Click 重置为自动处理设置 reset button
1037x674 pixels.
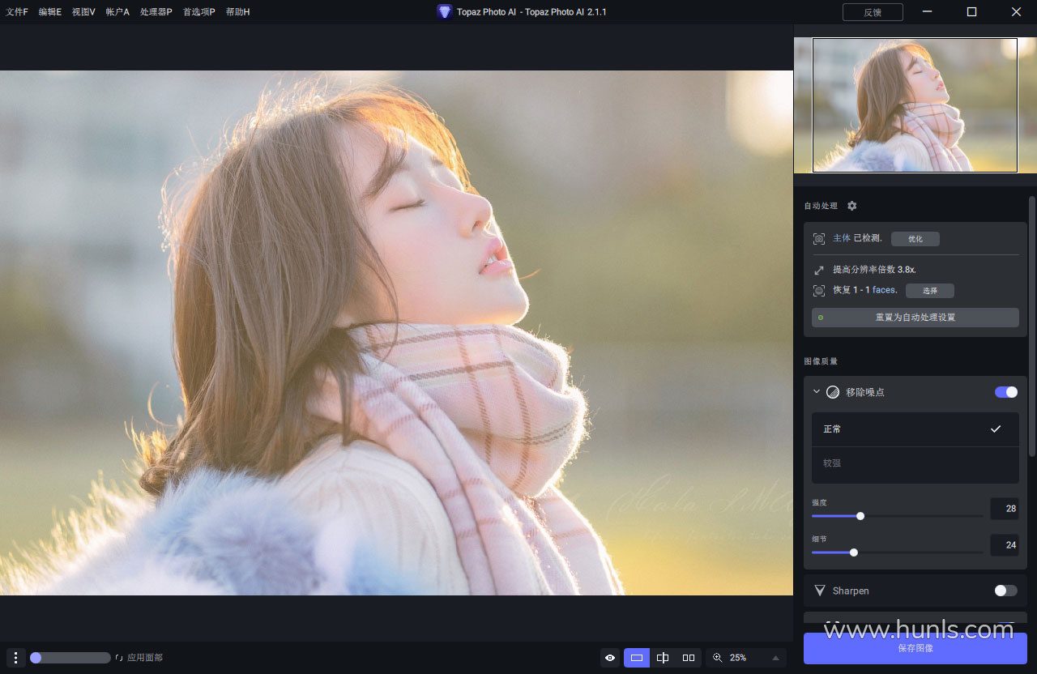pyautogui.click(x=915, y=318)
